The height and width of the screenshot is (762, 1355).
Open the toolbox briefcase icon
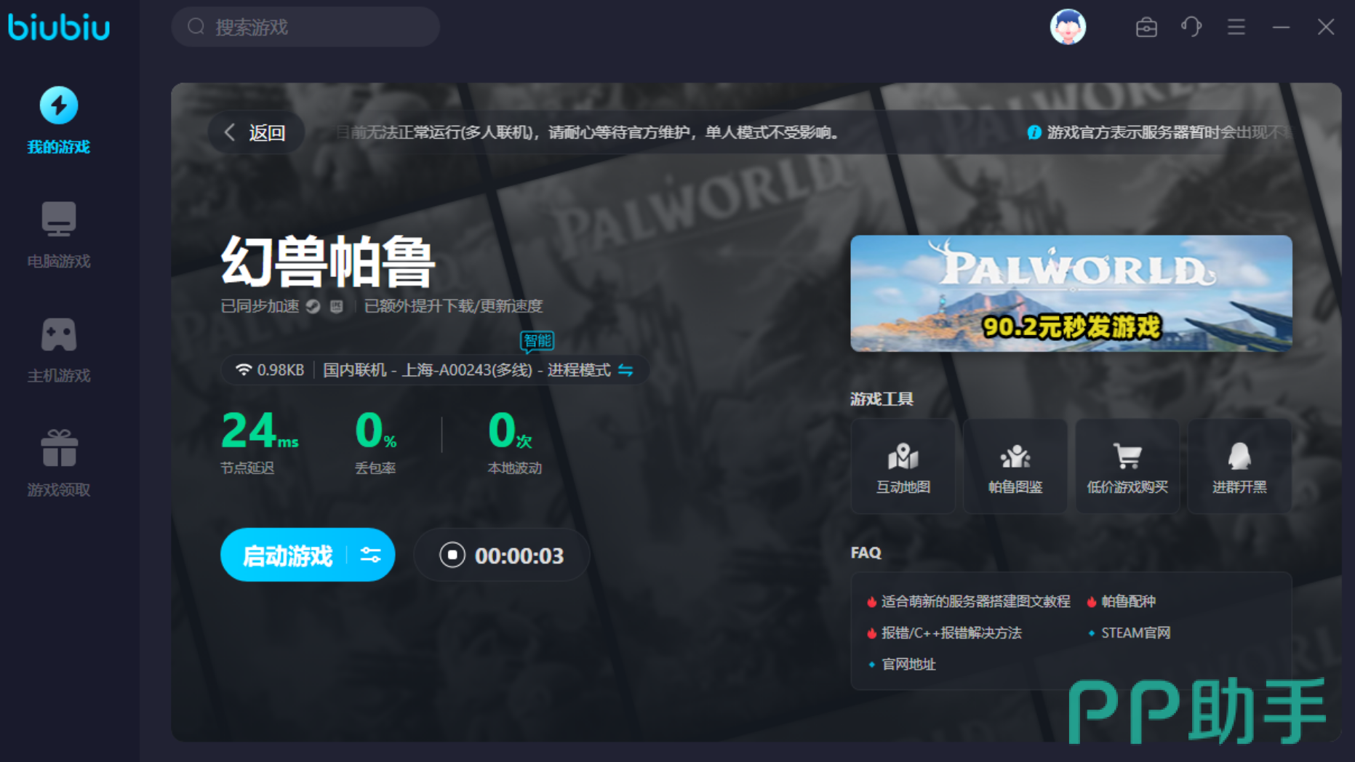coord(1146,28)
